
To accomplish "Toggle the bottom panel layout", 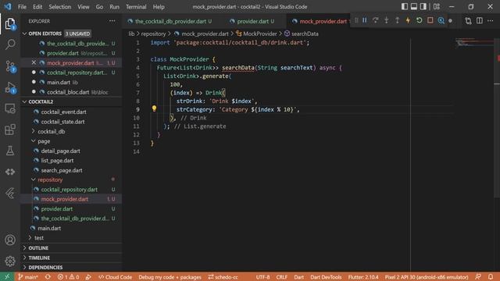I will tap(414, 7).
